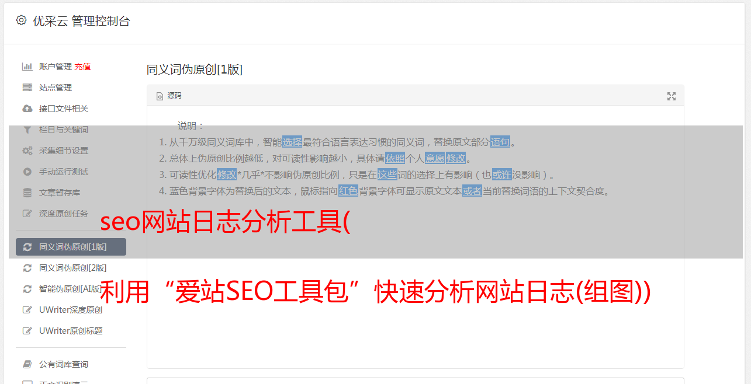The height and width of the screenshot is (384, 751).
Task: Click the bar chart icon for 账户管理
Action: click(27, 67)
